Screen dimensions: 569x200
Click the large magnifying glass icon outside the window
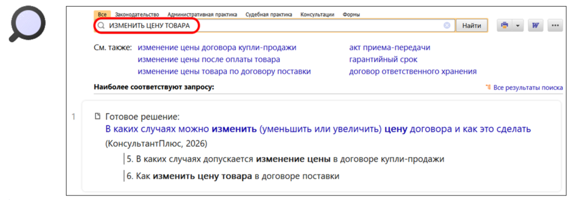point(27,23)
